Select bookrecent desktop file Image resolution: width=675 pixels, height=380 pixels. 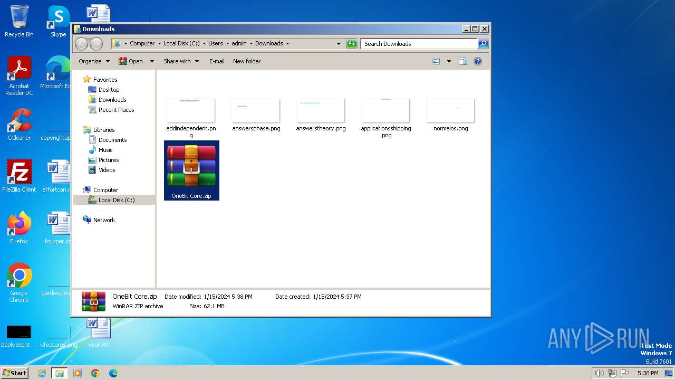(x=18, y=336)
